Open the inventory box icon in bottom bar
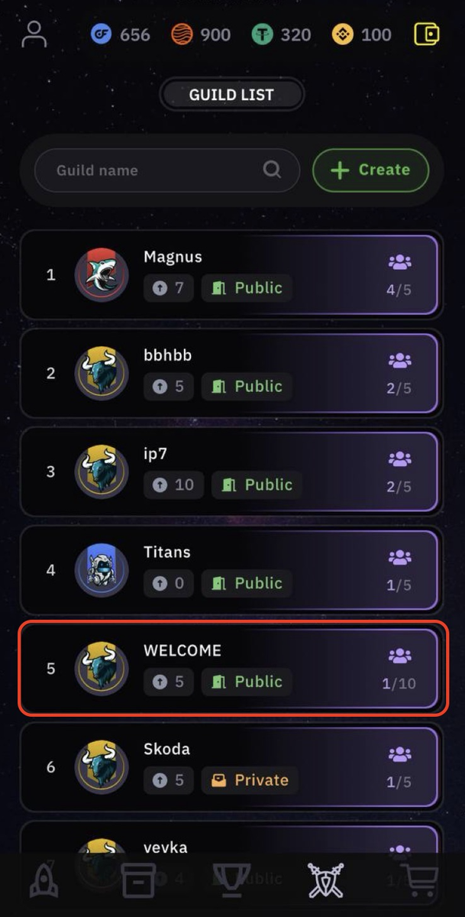The width and height of the screenshot is (465, 917). (x=137, y=880)
